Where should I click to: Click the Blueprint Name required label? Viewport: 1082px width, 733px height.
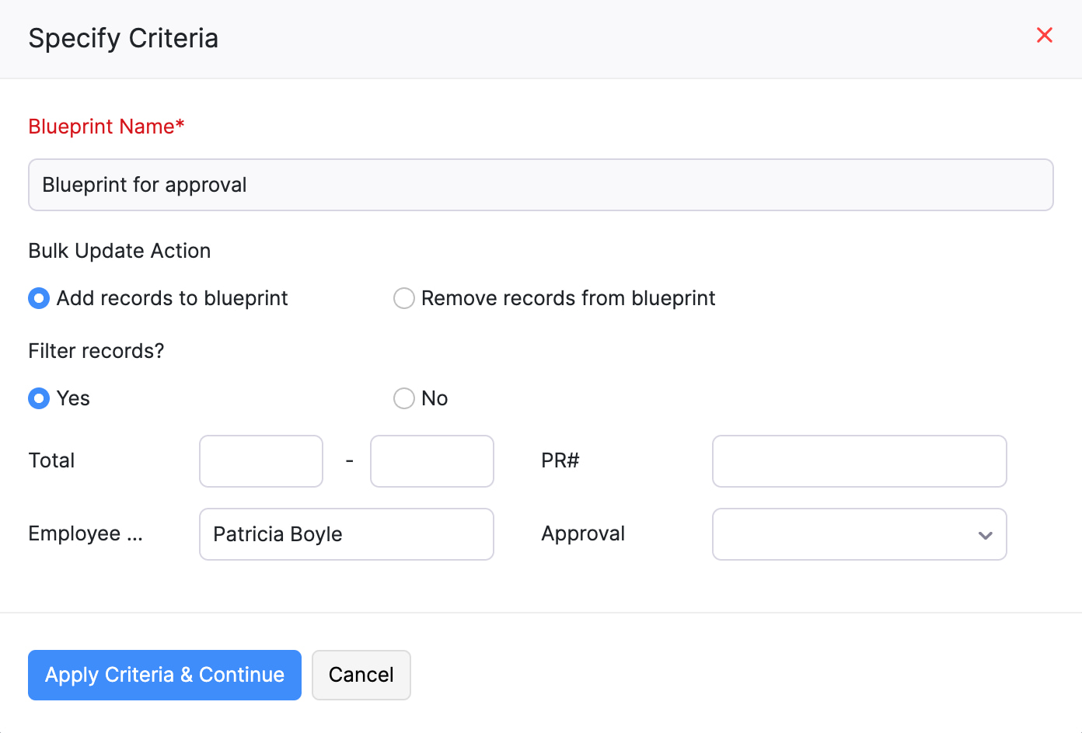[x=106, y=126]
